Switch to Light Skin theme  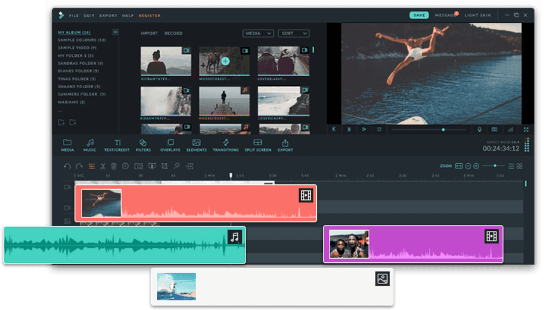[476, 15]
